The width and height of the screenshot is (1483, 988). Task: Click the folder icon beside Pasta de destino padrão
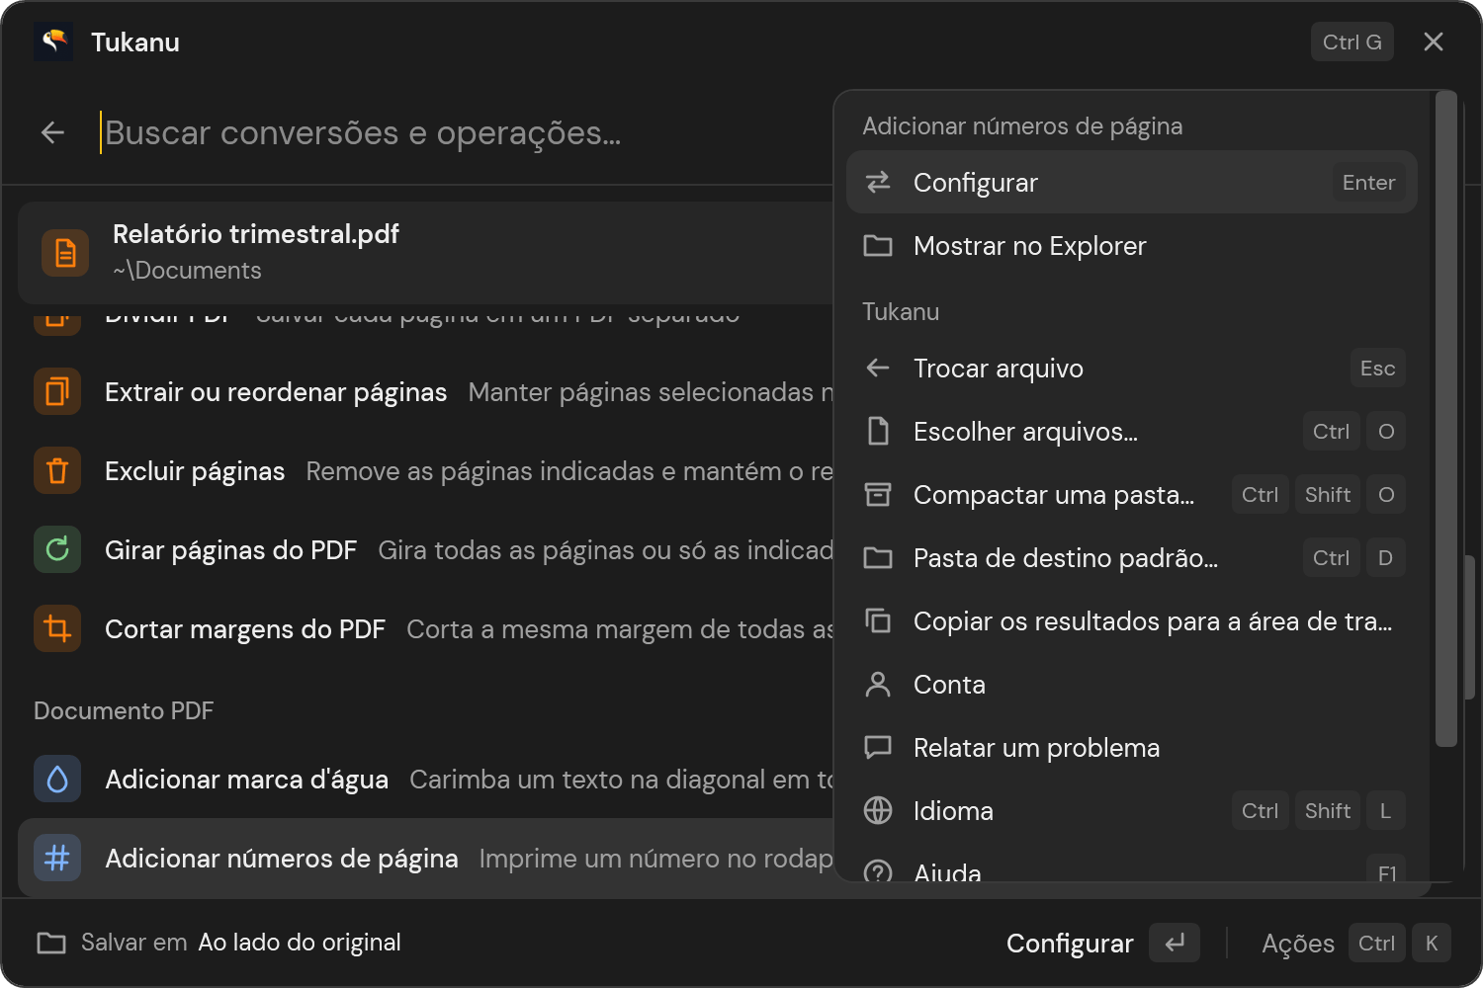[878, 557]
